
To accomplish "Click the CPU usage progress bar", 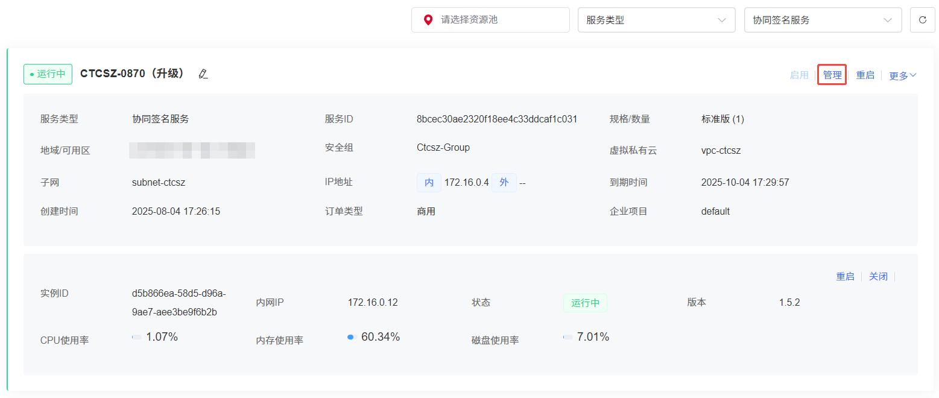I will pos(137,337).
